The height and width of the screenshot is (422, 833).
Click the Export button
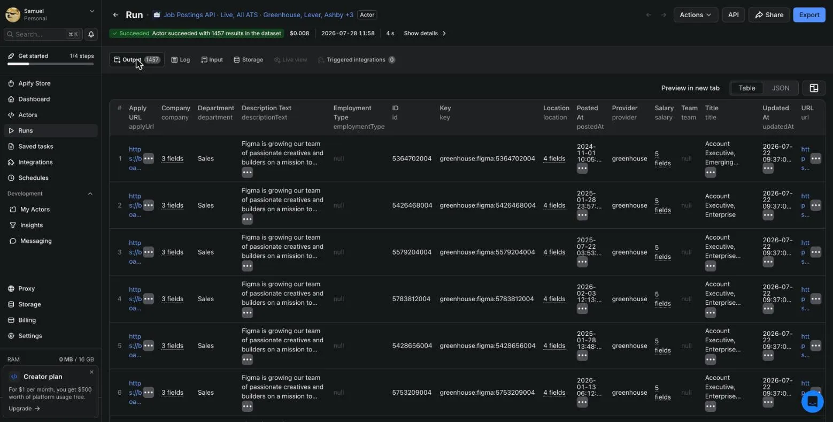pos(809,15)
